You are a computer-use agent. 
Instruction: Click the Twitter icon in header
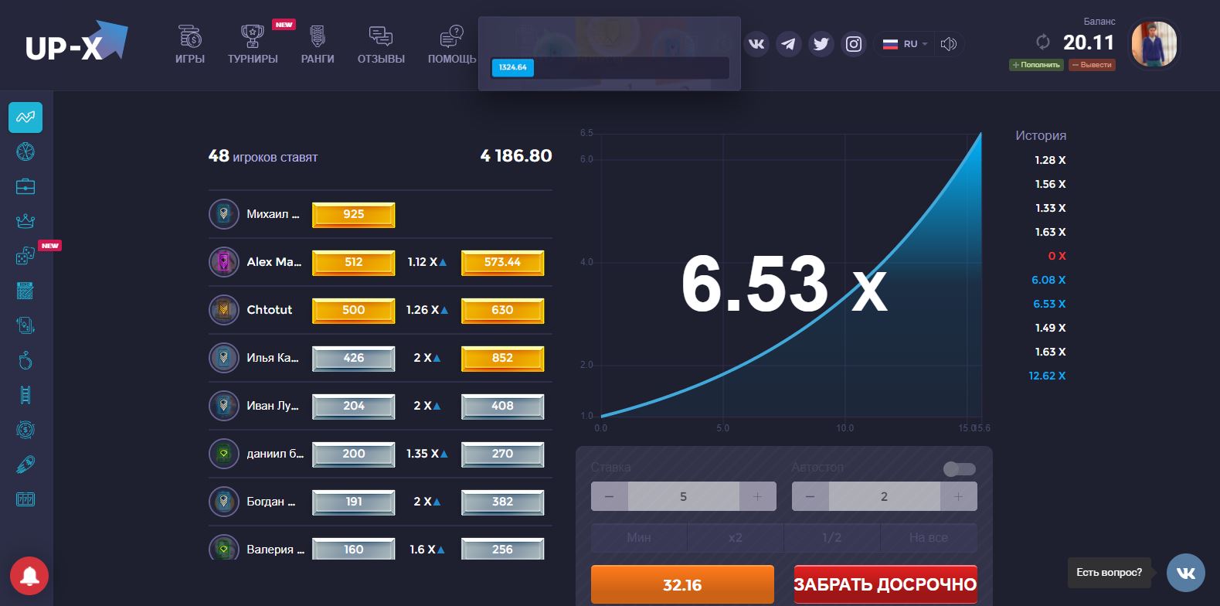(821, 44)
